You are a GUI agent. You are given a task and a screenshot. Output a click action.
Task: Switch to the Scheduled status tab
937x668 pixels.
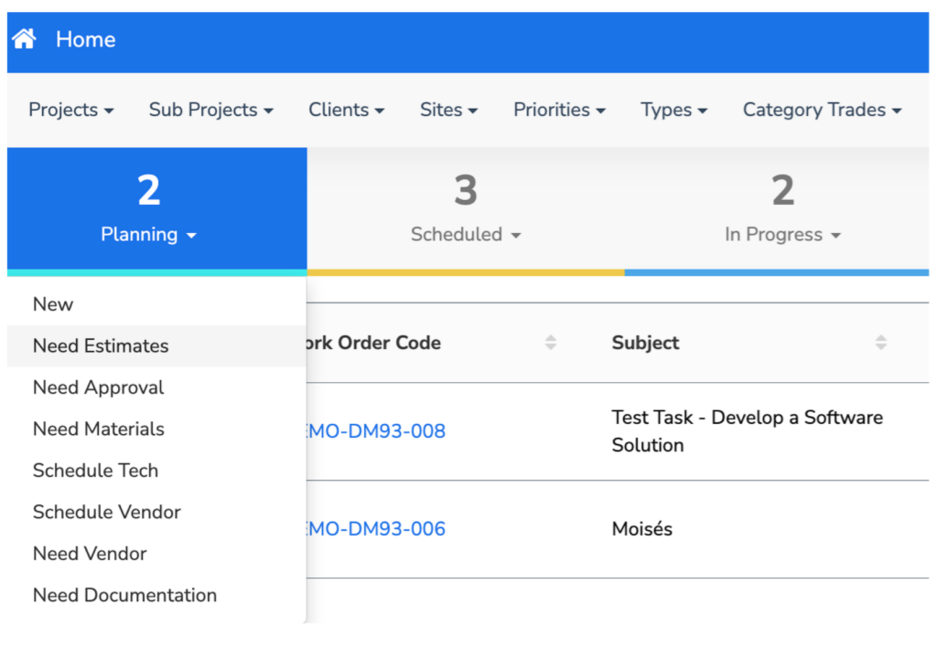466,209
